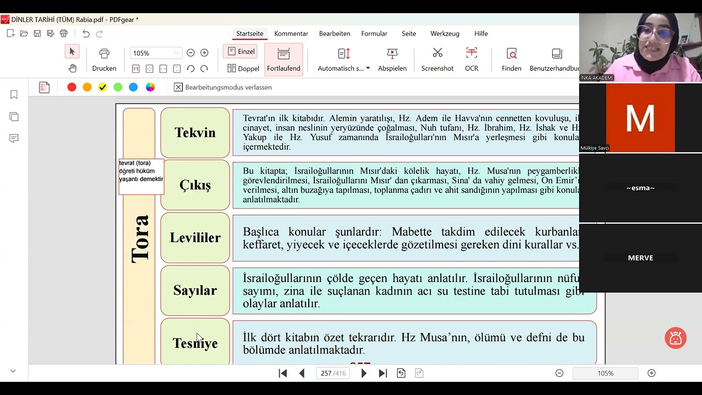Toggle Fortlaufend continuous scrolling

[x=284, y=59]
